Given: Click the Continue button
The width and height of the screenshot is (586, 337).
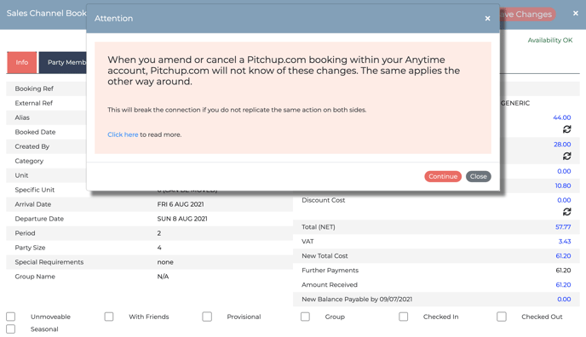Looking at the screenshot, I should tap(443, 176).
